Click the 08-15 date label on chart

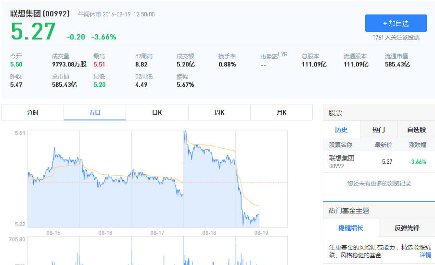click(53, 233)
